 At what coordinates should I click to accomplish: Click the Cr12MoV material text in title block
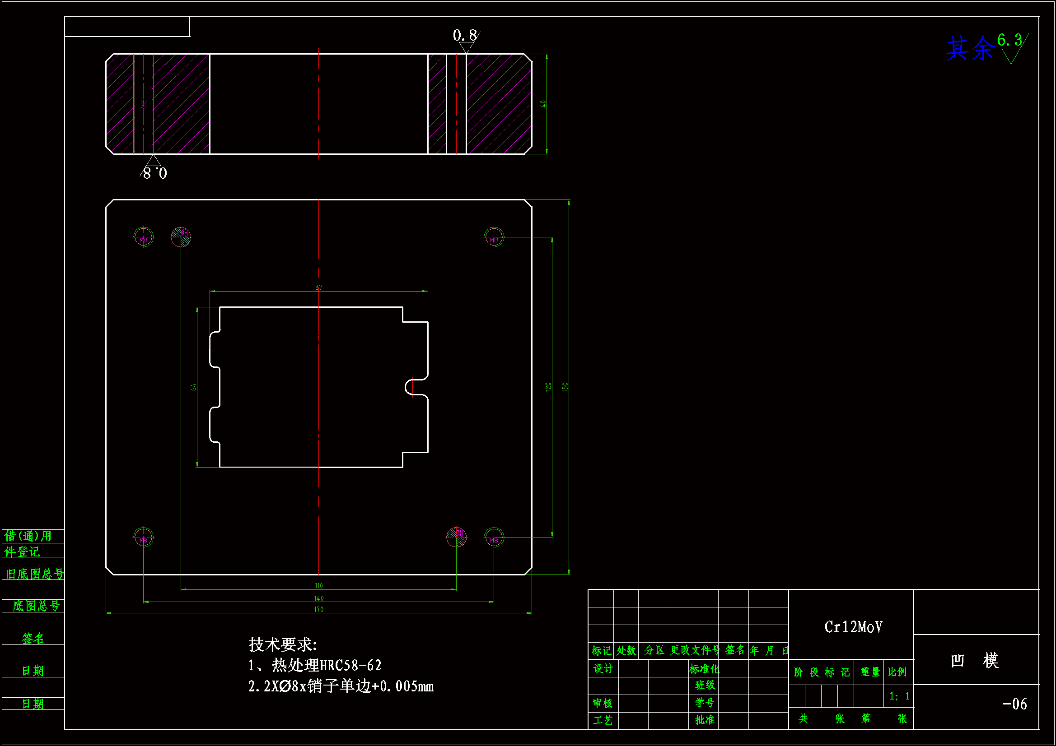(853, 627)
